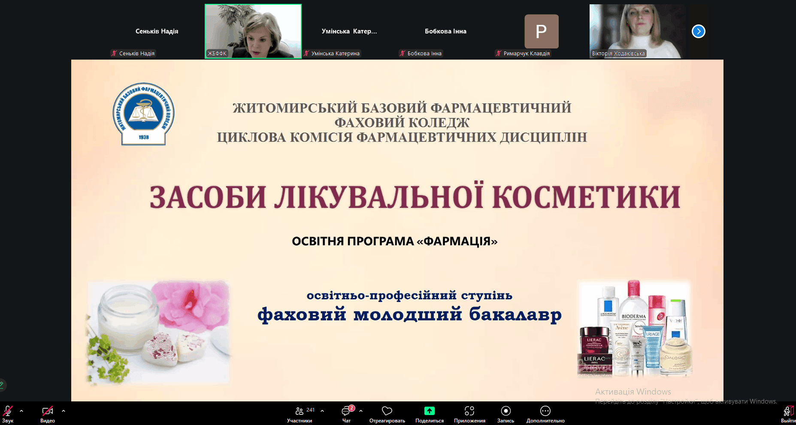Click participant count 241 label
The image size is (796, 425).
(311, 410)
